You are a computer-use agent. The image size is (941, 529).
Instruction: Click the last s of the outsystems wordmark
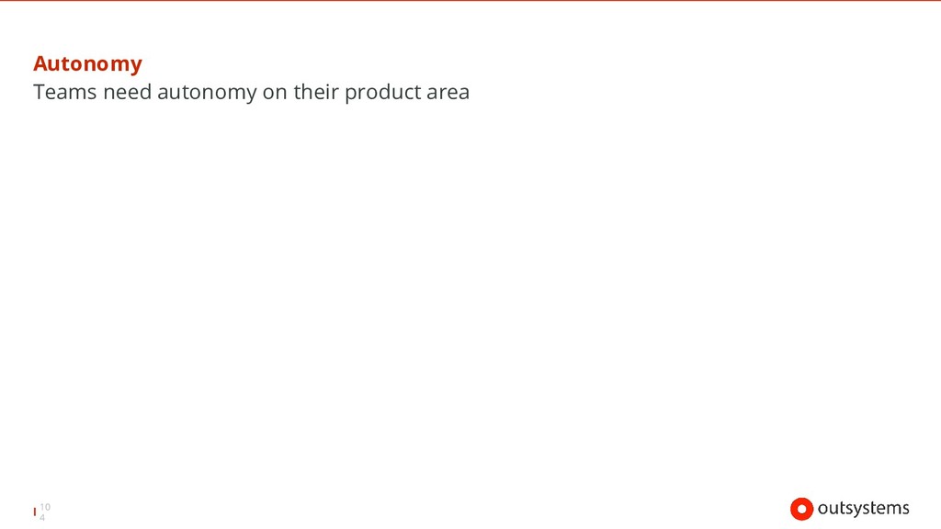[x=905, y=509]
